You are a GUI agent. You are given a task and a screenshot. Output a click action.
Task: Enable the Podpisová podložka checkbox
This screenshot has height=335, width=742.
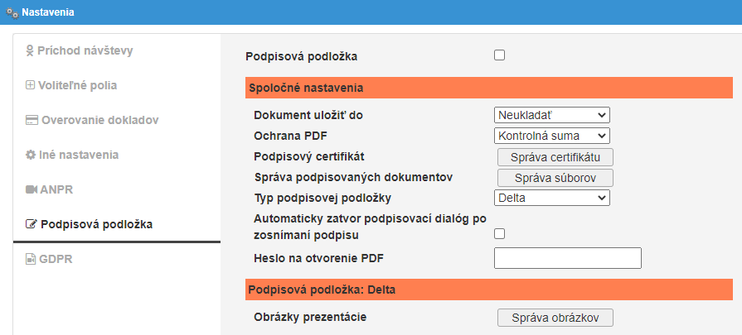pyautogui.click(x=499, y=55)
